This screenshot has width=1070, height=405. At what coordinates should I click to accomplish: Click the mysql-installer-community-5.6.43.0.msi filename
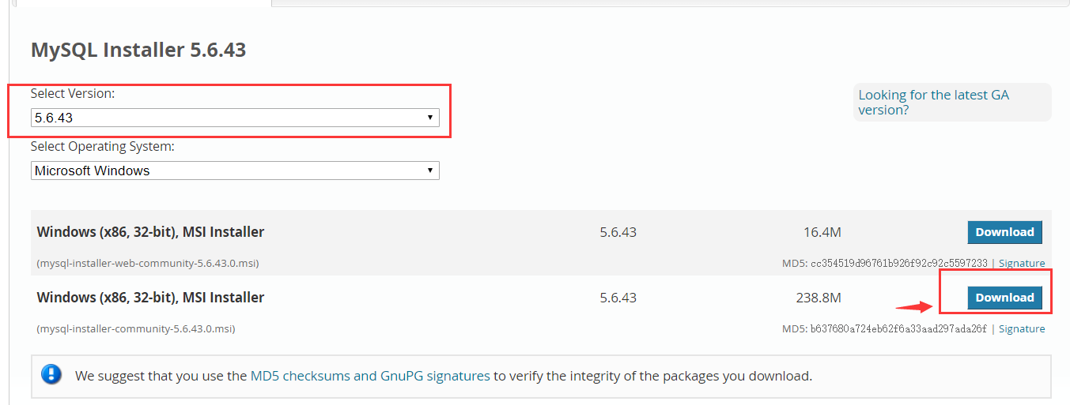[136, 328]
